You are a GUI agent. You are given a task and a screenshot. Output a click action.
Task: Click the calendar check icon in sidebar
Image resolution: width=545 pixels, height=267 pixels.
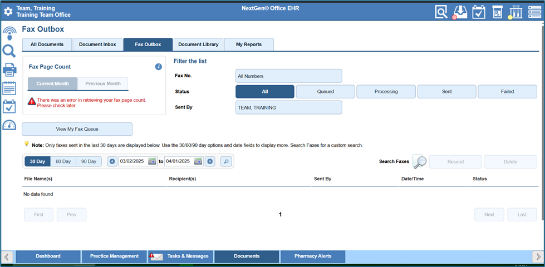click(x=9, y=107)
